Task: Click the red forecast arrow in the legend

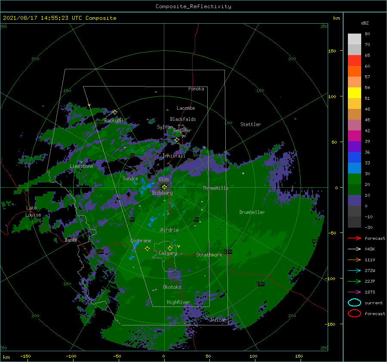Action: pyautogui.click(x=354, y=238)
